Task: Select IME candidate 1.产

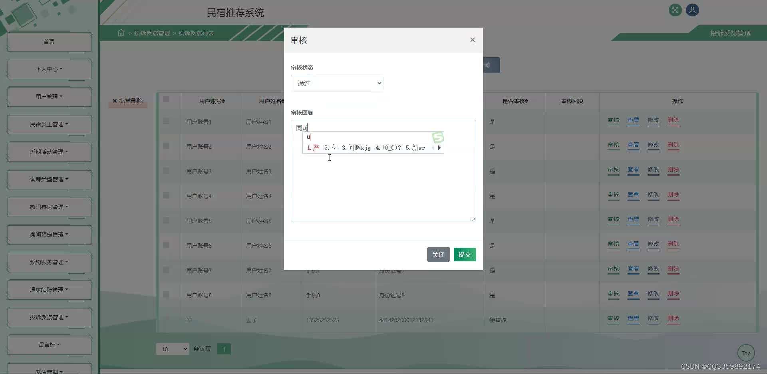Action: click(313, 148)
